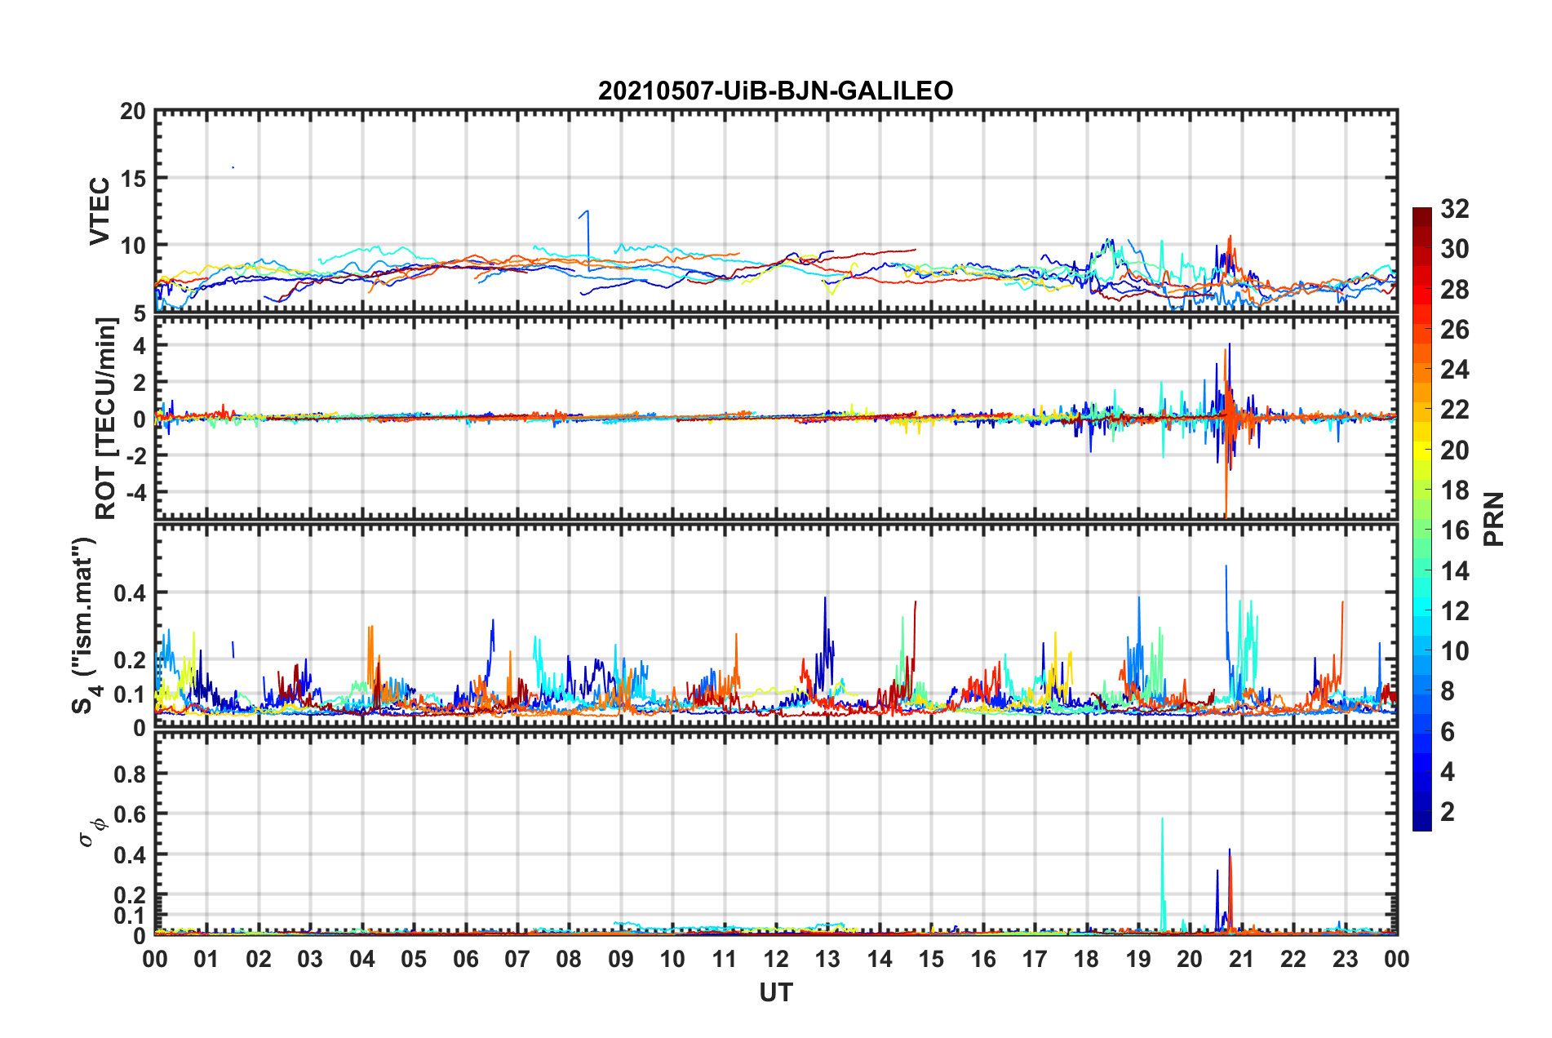Select sigma-phi y-axis tick 0.2
The height and width of the screenshot is (1038, 1552).
(x=130, y=895)
